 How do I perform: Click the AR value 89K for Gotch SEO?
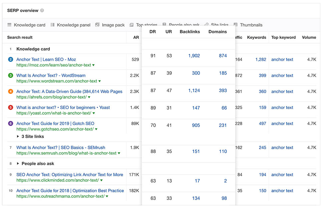(x=135, y=124)
